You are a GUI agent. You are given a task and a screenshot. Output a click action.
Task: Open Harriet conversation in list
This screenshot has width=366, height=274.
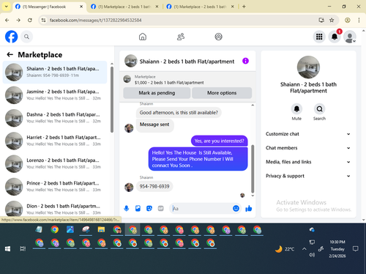(55, 141)
